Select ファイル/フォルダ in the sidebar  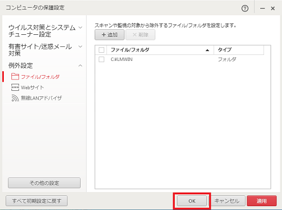point(40,77)
